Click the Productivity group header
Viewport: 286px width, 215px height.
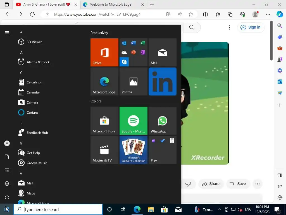[x=99, y=33]
